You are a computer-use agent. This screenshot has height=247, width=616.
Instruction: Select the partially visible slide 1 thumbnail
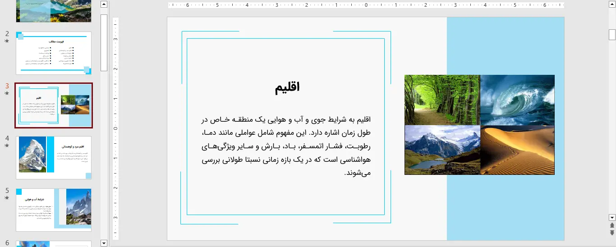click(54, 11)
